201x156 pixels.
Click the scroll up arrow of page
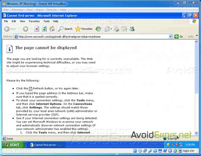pyautogui.click(x=196, y=42)
